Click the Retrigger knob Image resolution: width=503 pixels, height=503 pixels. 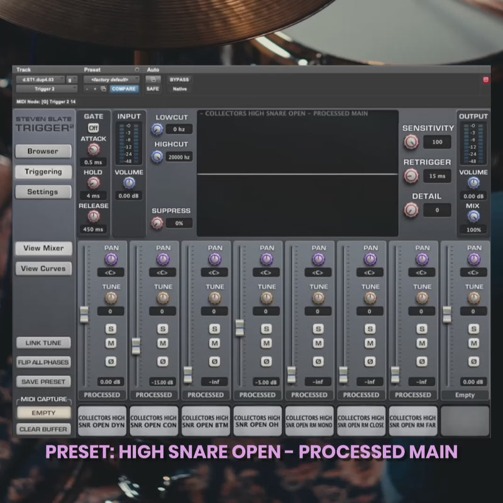point(411,177)
